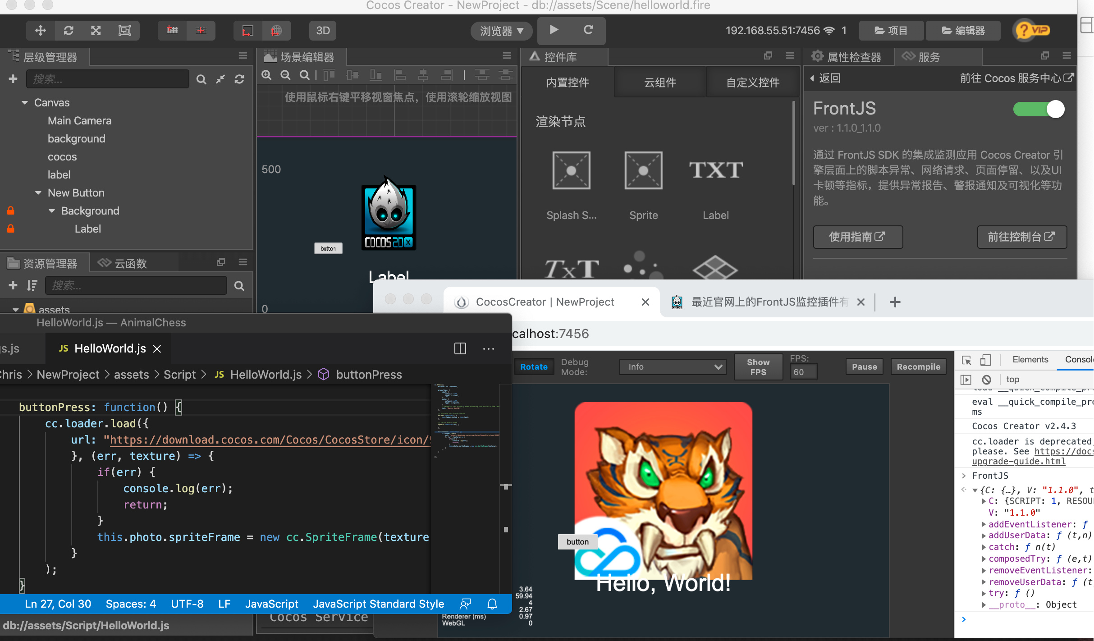Toggle the FrontJS service switch off

point(1039,109)
